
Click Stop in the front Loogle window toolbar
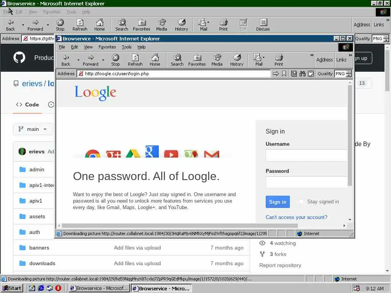click(x=115, y=60)
